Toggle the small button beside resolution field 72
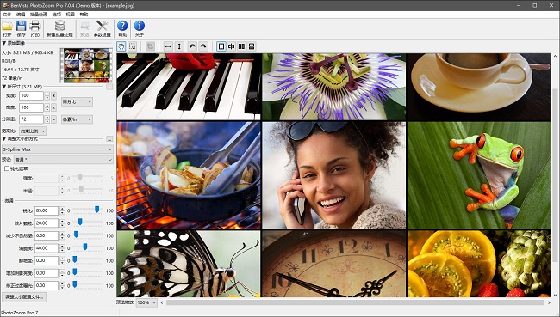Image resolution: width=560 pixels, height=317 pixels. [x=54, y=119]
